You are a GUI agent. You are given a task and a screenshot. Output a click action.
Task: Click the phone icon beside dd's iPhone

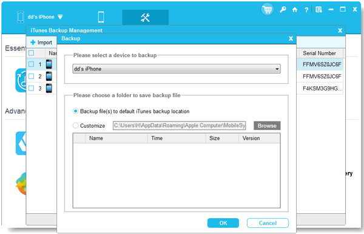[x=21, y=17]
